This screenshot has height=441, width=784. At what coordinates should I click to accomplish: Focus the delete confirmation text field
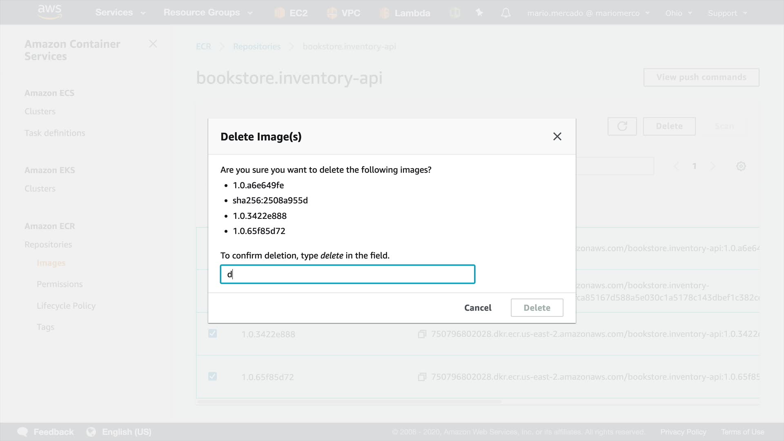point(347,274)
